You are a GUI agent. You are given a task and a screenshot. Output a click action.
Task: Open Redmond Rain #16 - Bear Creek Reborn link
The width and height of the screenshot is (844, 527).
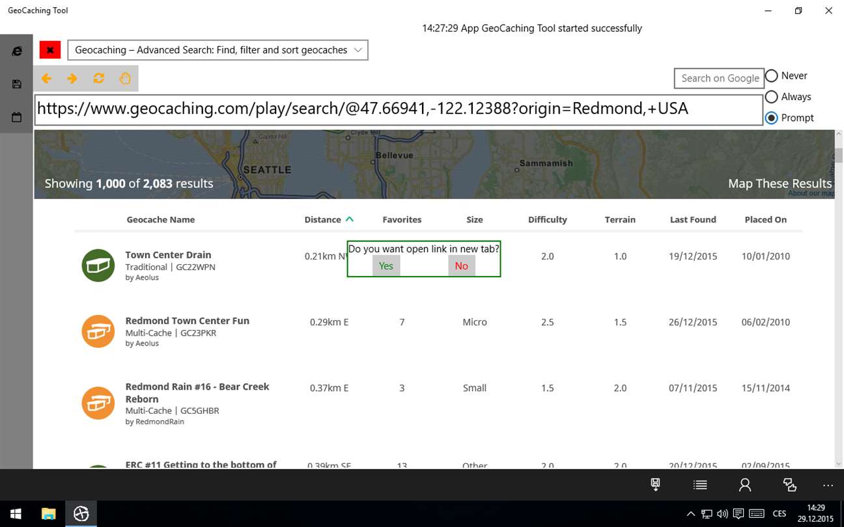click(x=197, y=392)
